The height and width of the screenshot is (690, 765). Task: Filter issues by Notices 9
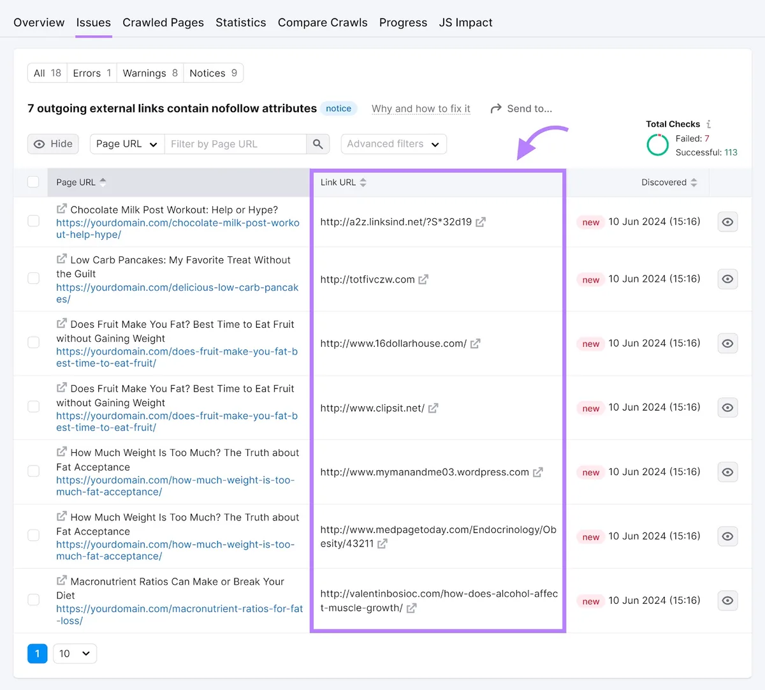tap(213, 73)
